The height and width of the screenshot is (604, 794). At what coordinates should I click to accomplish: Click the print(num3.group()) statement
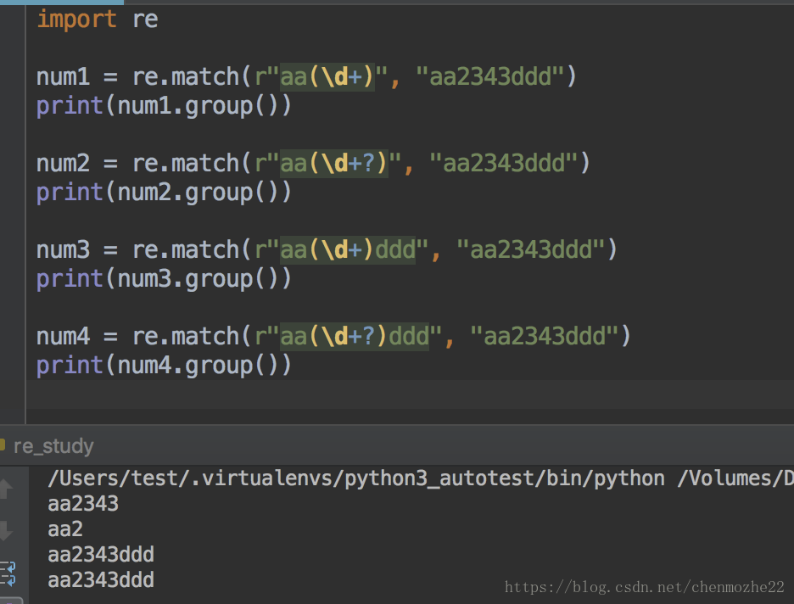click(164, 279)
